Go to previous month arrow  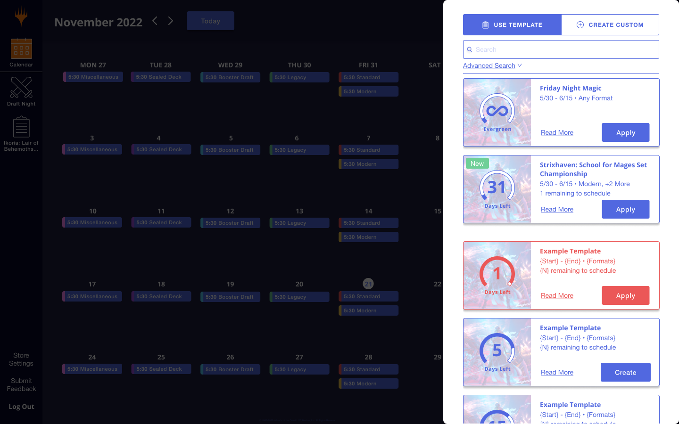pos(155,21)
